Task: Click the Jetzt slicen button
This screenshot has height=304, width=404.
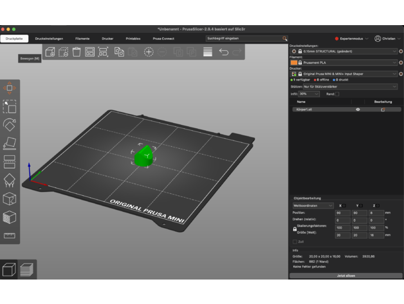Action: pyautogui.click(x=345, y=276)
